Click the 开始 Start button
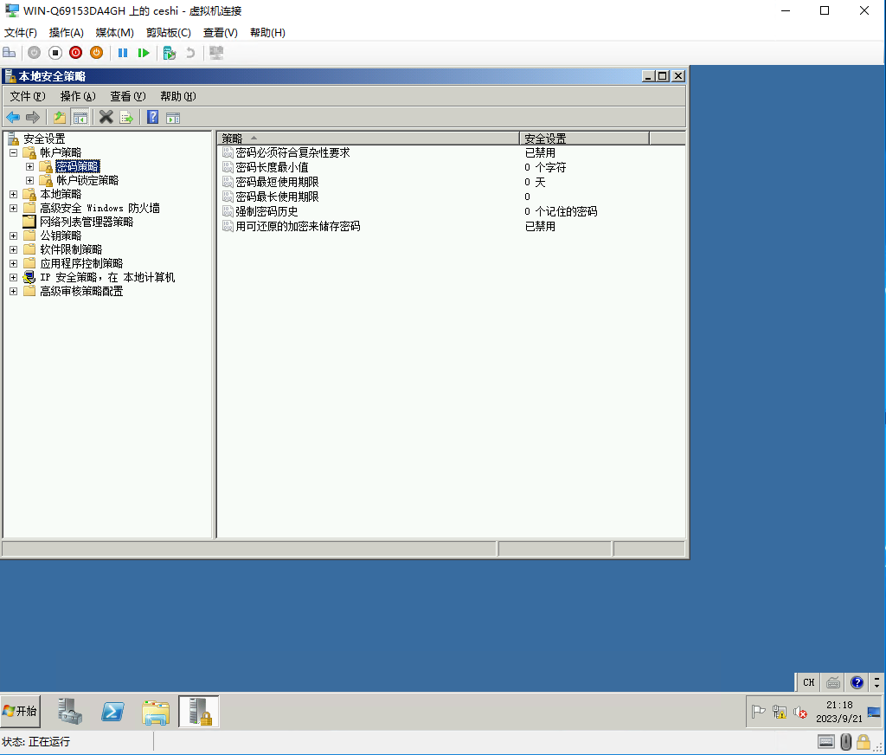Image resolution: width=886 pixels, height=755 pixels. click(x=21, y=711)
